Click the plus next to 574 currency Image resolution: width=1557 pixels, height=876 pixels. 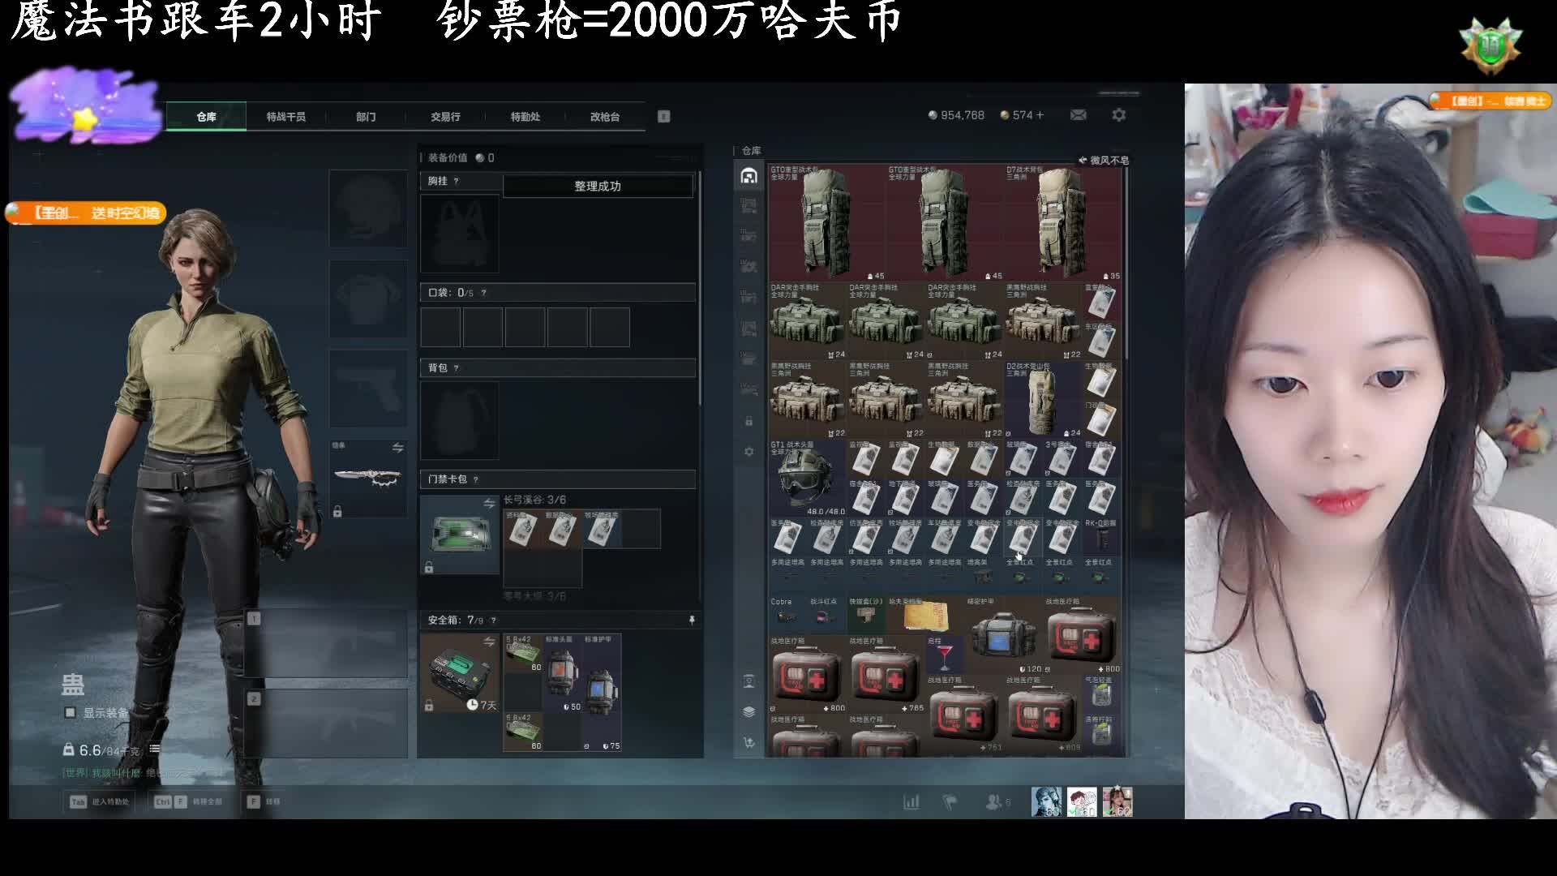click(x=1040, y=115)
